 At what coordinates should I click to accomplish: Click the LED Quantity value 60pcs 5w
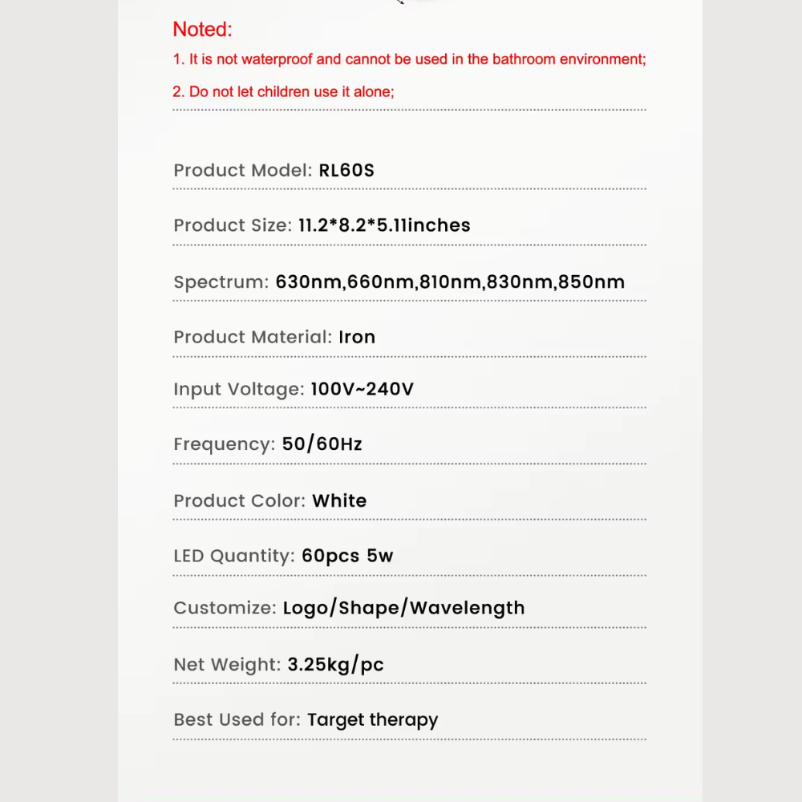tap(347, 556)
